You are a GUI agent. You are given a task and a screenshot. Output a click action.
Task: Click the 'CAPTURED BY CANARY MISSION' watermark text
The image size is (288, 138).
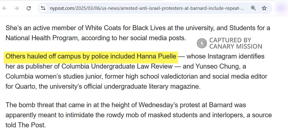coord(236,43)
